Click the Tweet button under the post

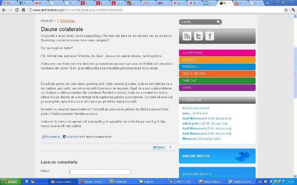point(158,147)
